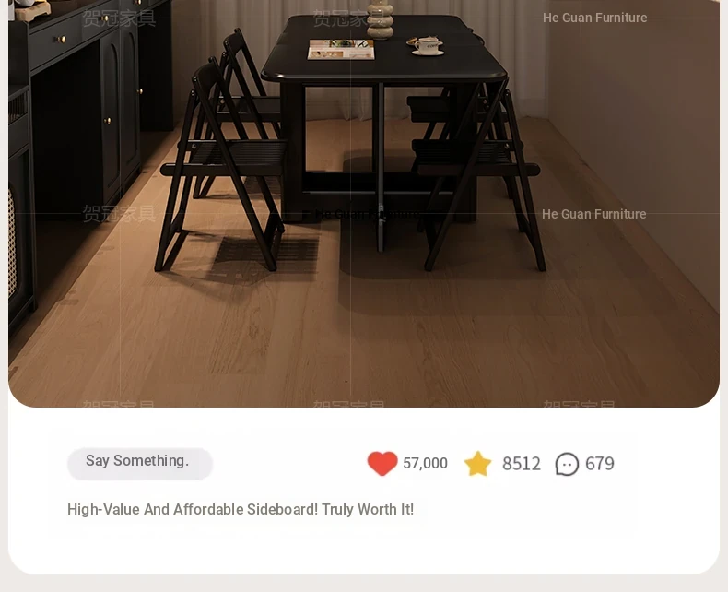
Task: Like the post with the red heart icon
Action: [x=382, y=463]
